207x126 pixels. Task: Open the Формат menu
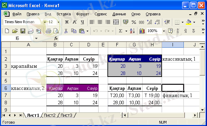pos(83,14)
